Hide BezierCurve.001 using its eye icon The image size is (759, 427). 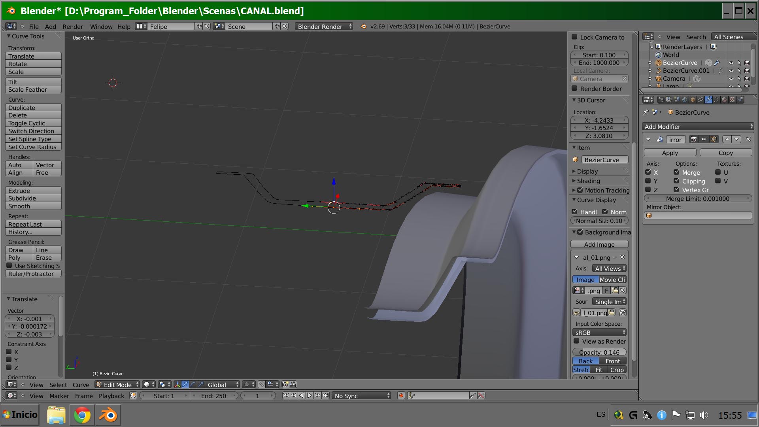tap(731, 71)
